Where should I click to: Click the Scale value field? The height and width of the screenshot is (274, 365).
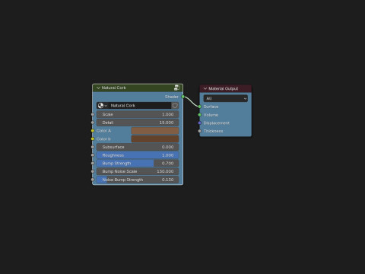[x=138, y=114]
